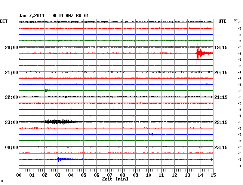Select the "00:00" CET time label
Image resolution: width=243 pixels, height=185 pixels.
(12, 147)
